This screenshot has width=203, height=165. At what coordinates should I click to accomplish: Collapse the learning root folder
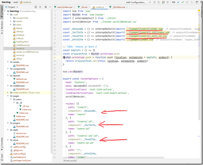5,11
